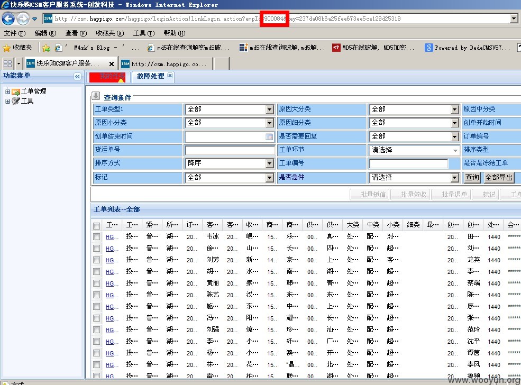Check the row with customer 刘芳

pyautogui.click(x=96, y=260)
